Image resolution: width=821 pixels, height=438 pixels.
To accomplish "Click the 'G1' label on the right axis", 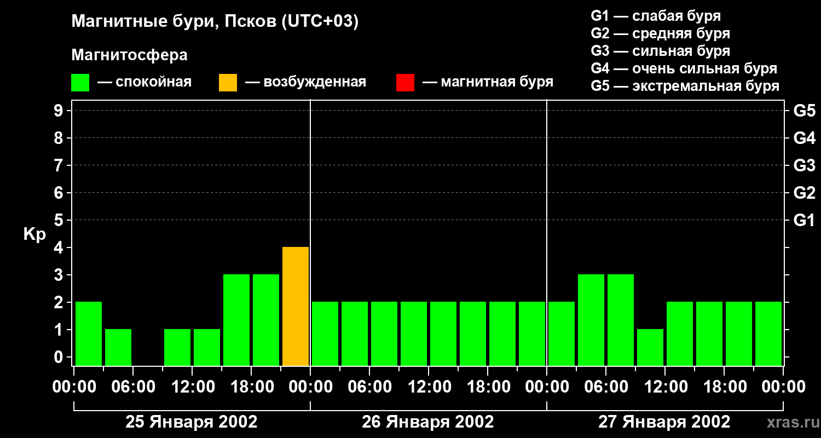I will [x=805, y=220].
